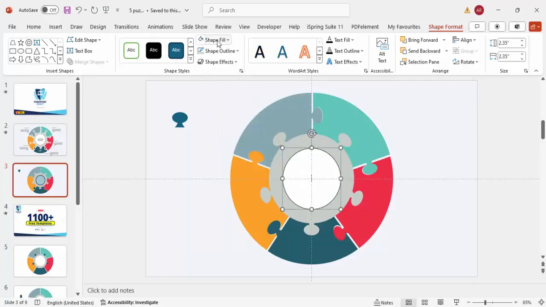Open the File menu
The image size is (546, 307).
[x=12, y=26]
